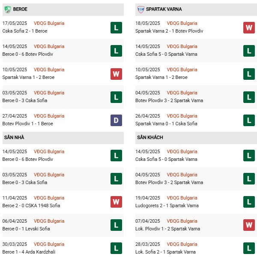
Task: Click W badge for Lok. Plovdiv 1-2 Spartak Varna
Action: pos(249,225)
